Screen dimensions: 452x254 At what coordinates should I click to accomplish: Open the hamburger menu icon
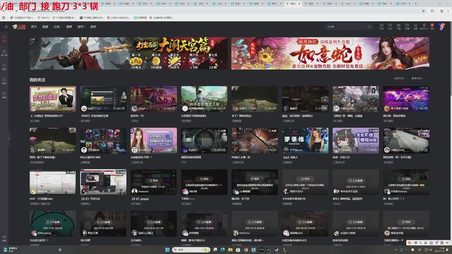pos(6,27)
